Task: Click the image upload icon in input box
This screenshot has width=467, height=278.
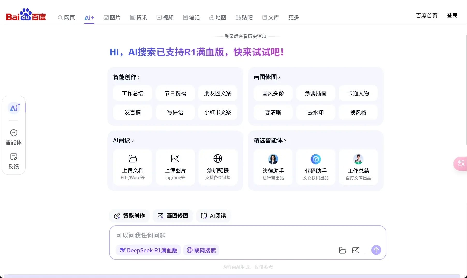Action: click(x=356, y=250)
